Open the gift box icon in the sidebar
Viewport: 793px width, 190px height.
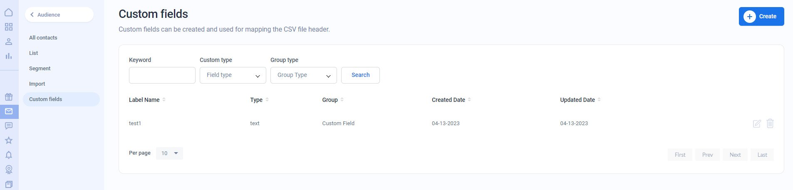pos(9,97)
